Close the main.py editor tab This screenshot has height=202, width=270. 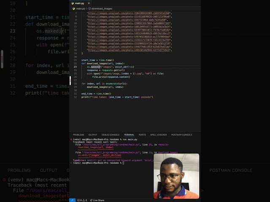coord(89,3)
